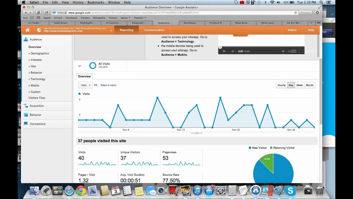Enable Month view for the visits chart
Image resolution: width=353 pixels, height=199 pixels.
309,85
